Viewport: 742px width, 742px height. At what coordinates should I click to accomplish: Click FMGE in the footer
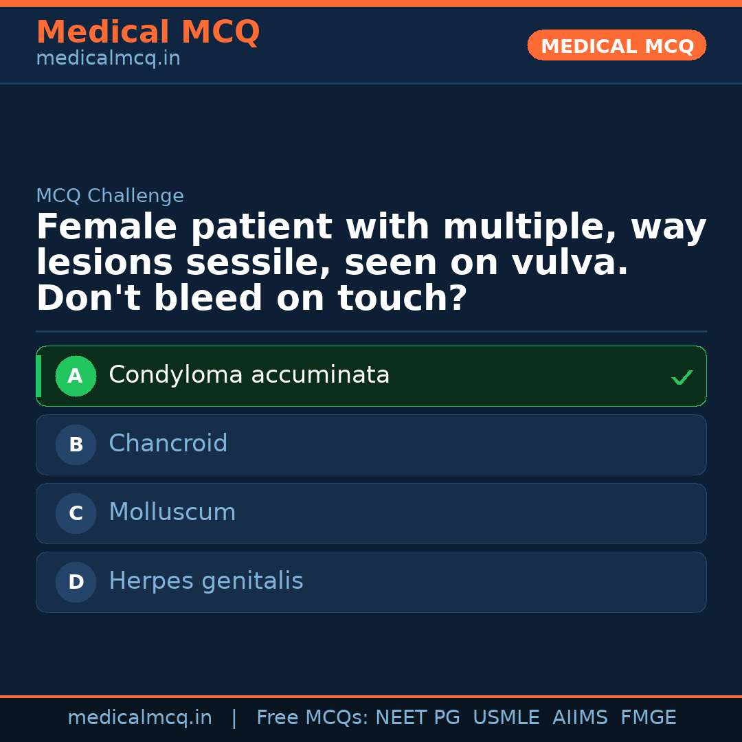pos(648,718)
